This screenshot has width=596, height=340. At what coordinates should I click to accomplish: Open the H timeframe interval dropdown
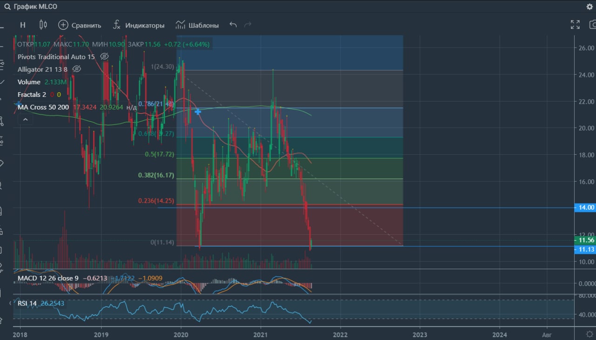(23, 25)
